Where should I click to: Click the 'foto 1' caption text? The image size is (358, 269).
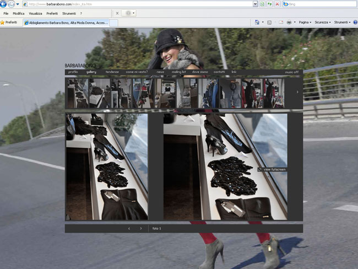tap(156, 228)
